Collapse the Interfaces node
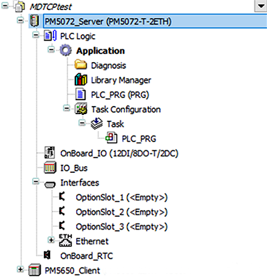 coord(35,182)
